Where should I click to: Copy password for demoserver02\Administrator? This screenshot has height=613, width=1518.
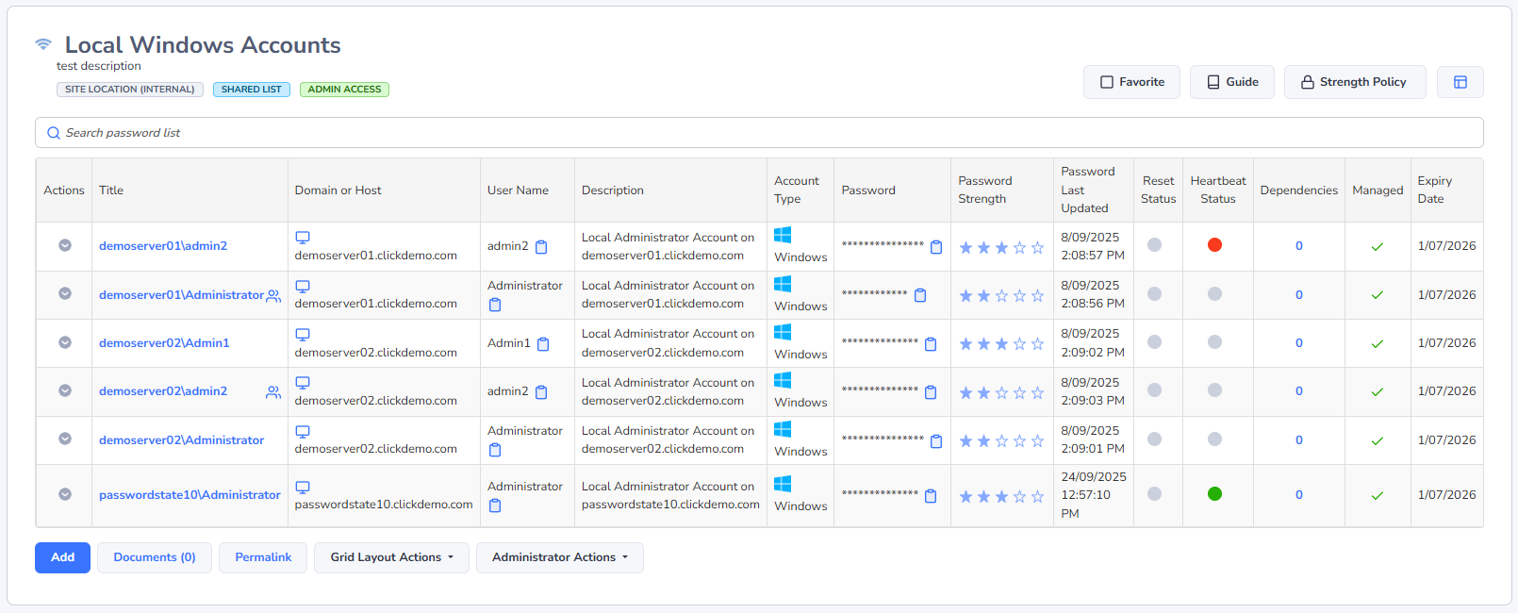[x=936, y=441]
